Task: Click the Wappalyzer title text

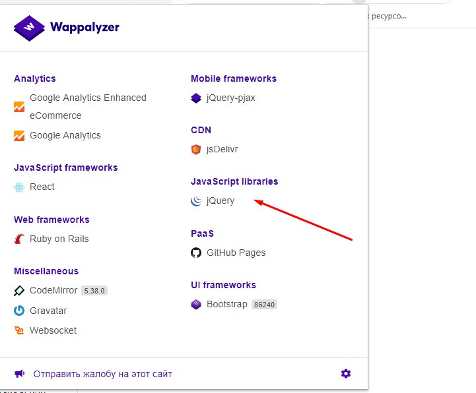Action: click(85, 28)
